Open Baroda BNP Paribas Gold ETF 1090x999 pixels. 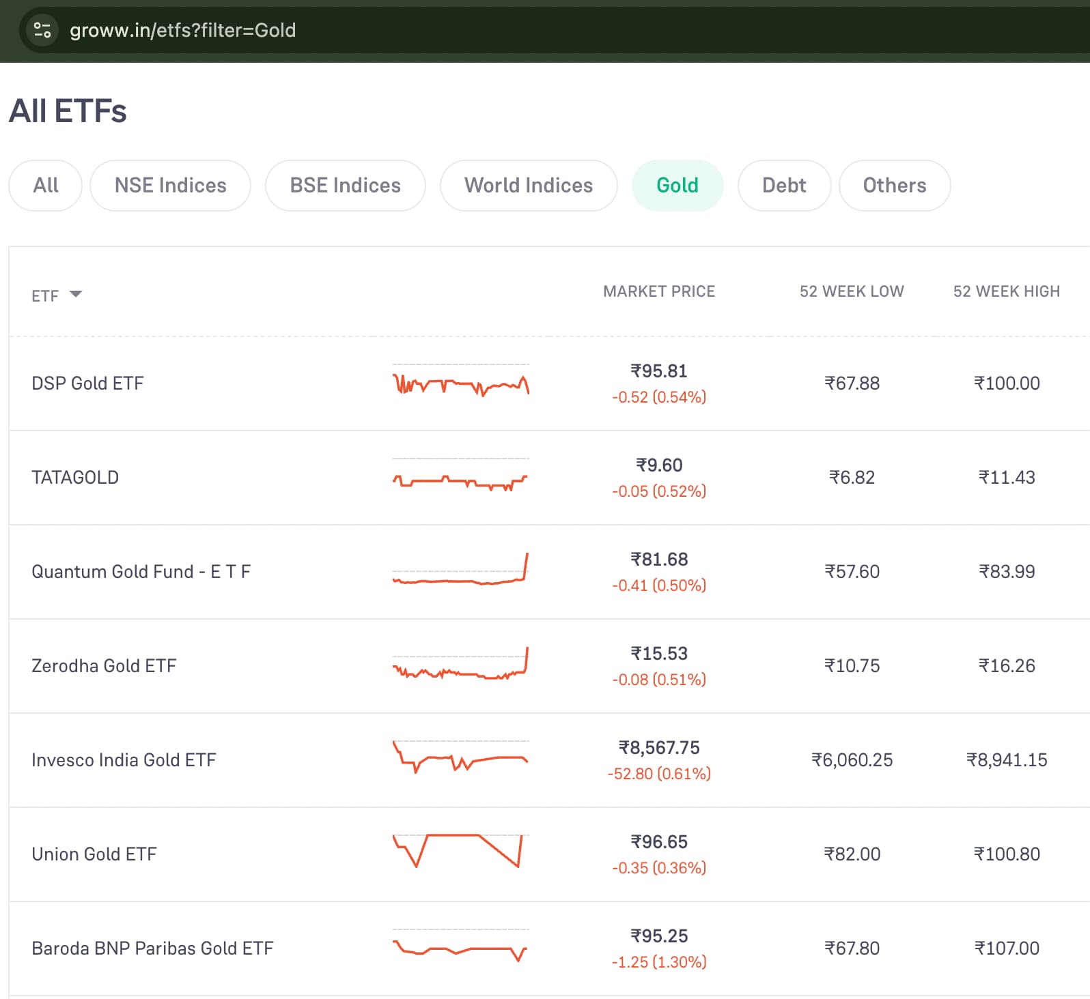click(152, 949)
